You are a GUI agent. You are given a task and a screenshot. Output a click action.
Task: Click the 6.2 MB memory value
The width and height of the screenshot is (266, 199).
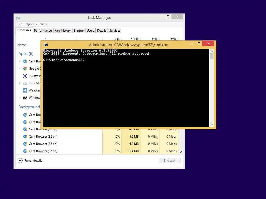(134, 144)
